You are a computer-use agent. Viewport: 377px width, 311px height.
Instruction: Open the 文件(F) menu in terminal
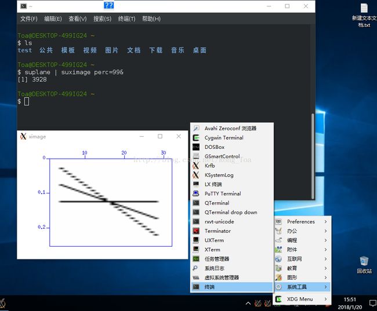click(x=29, y=19)
